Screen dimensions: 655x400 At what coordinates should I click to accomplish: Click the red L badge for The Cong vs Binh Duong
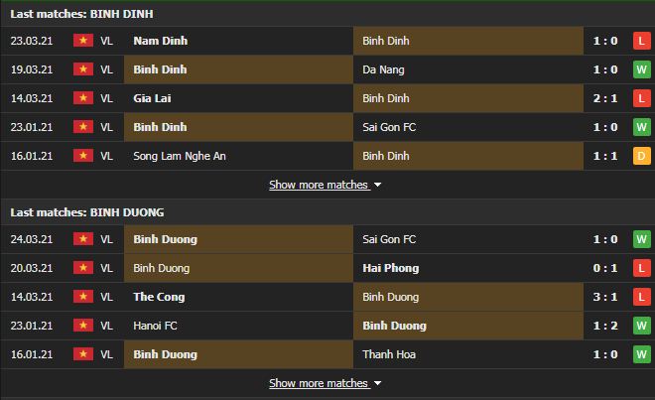coord(641,297)
